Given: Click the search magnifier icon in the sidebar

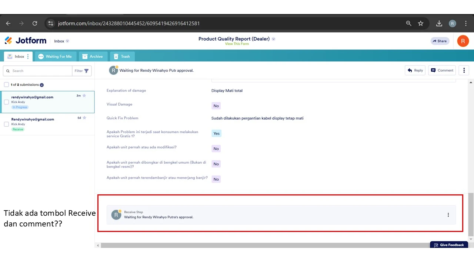Looking at the screenshot, I should point(8,71).
